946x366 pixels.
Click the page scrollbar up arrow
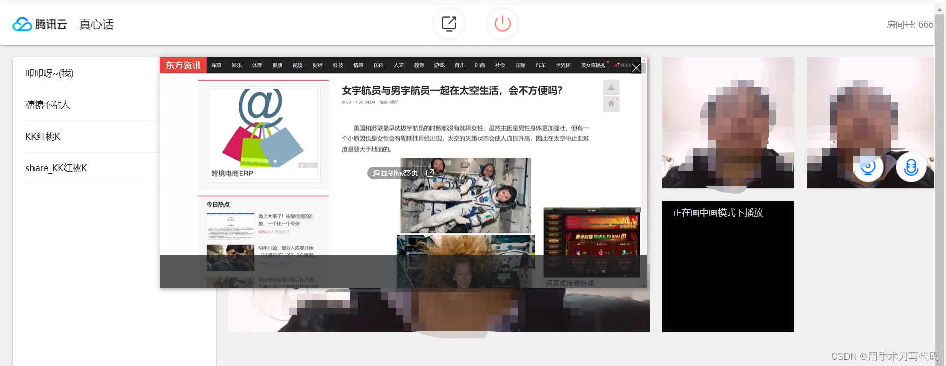click(940, 9)
